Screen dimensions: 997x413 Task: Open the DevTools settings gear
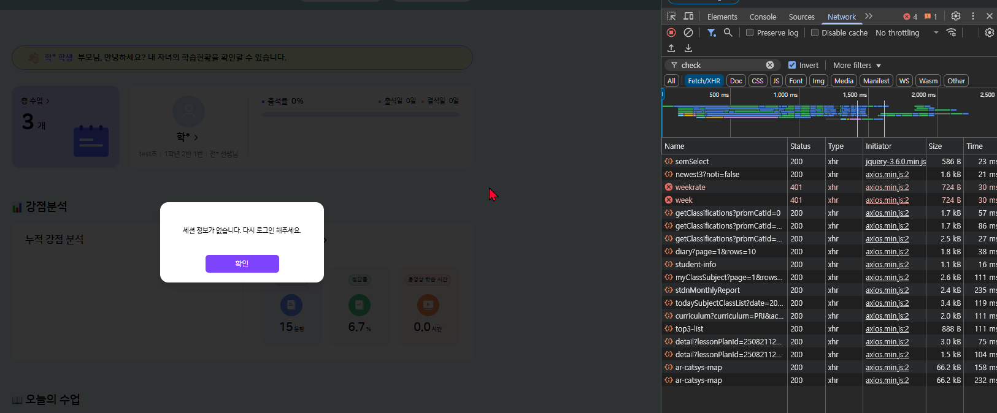pyautogui.click(x=956, y=17)
